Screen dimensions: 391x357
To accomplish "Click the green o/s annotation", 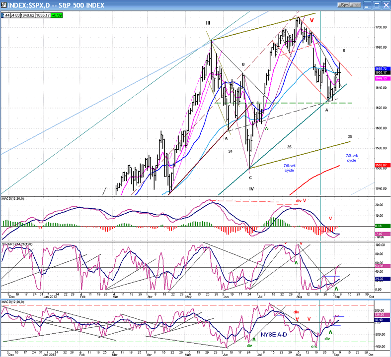I will pyautogui.click(x=313, y=347).
